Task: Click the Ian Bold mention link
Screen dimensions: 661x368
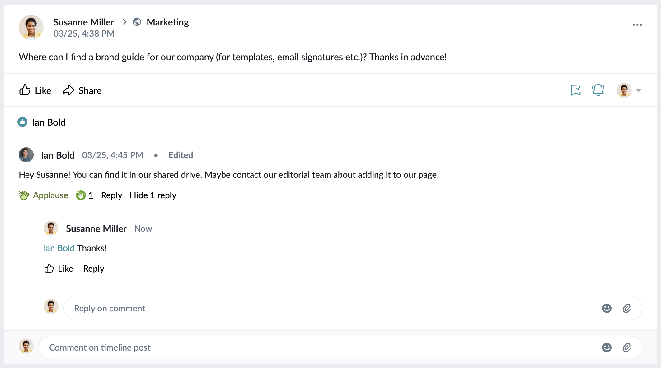Action: pyautogui.click(x=59, y=248)
